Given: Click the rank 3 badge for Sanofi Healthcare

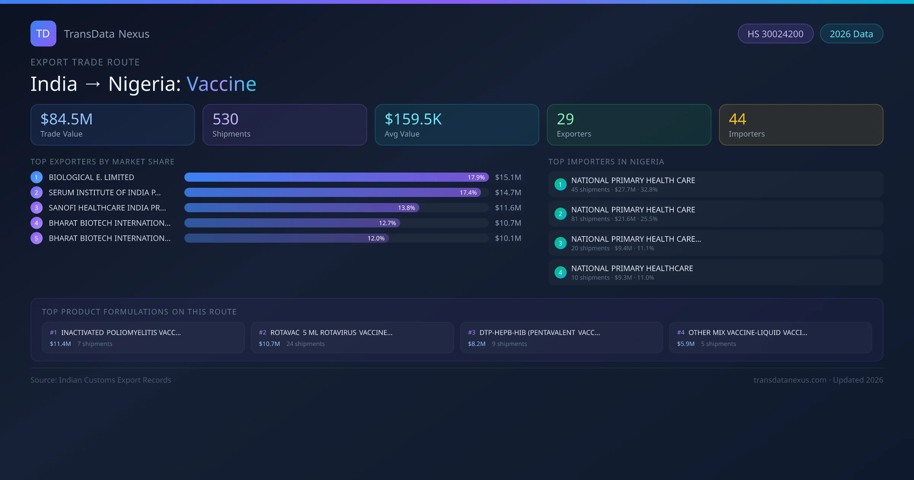Looking at the screenshot, I should 37,208.
